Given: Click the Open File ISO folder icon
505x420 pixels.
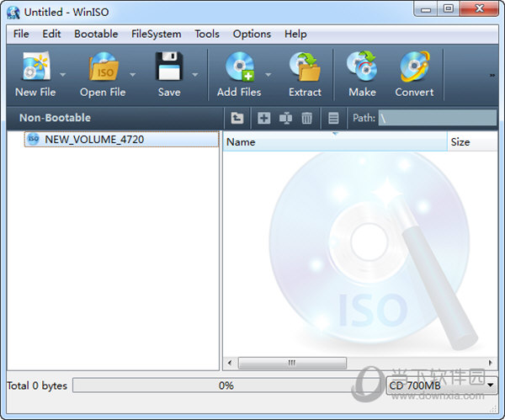Looking at the screenshot, I should [103, 66].
